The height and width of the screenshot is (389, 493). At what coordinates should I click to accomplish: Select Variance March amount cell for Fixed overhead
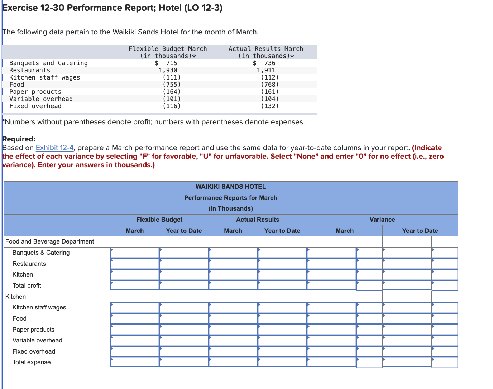point(331,351)
